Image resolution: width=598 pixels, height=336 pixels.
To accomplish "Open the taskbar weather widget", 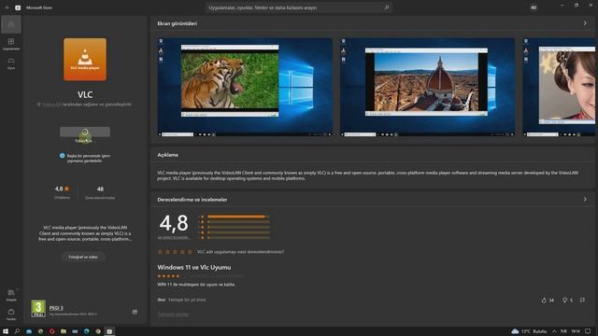I will pyautogui.click(x=529, y=331).
